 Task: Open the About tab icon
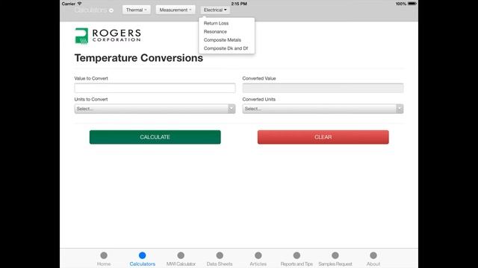(x=373, y=255)
